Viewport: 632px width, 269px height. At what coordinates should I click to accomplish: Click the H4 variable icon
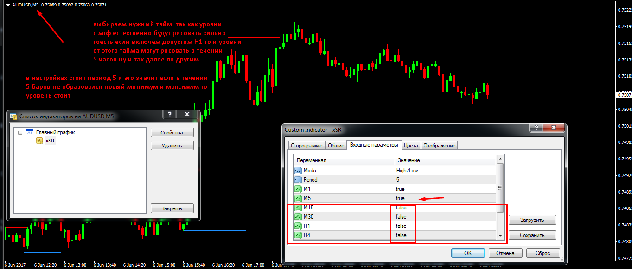pyautogui.click(x=298, y=235)
